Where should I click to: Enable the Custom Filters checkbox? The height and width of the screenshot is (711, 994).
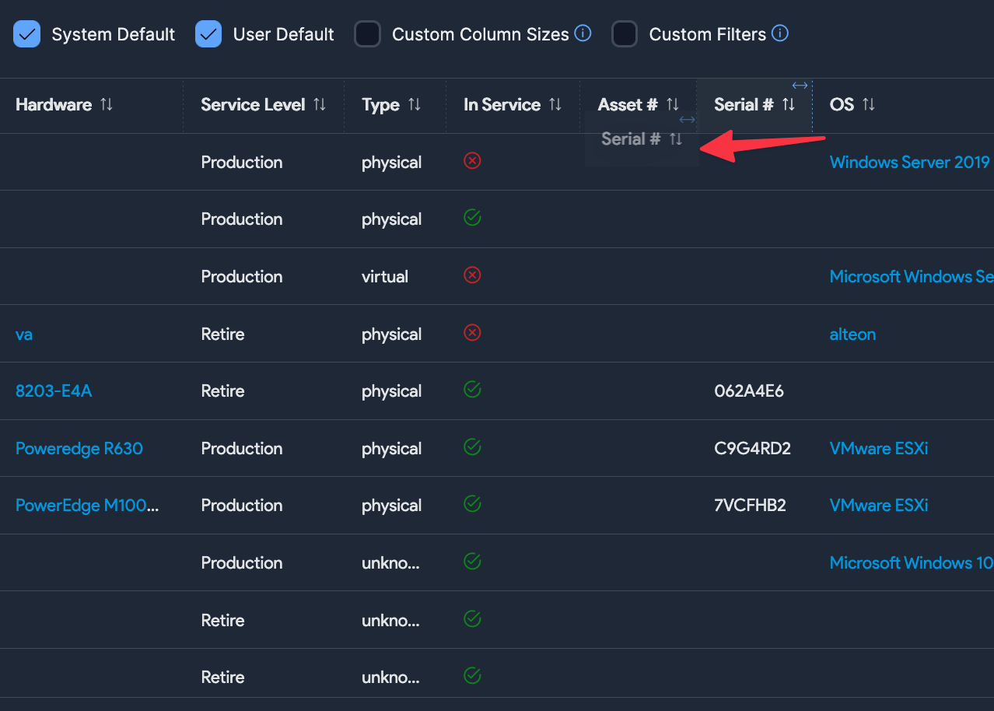[625, 34]
